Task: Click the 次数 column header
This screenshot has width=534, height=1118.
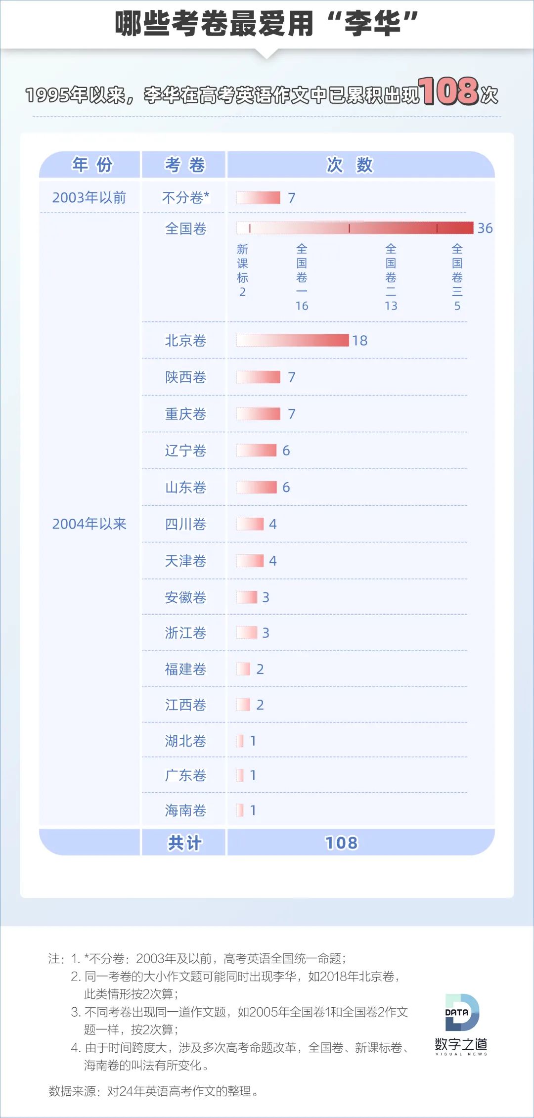Action: (350, 165)
